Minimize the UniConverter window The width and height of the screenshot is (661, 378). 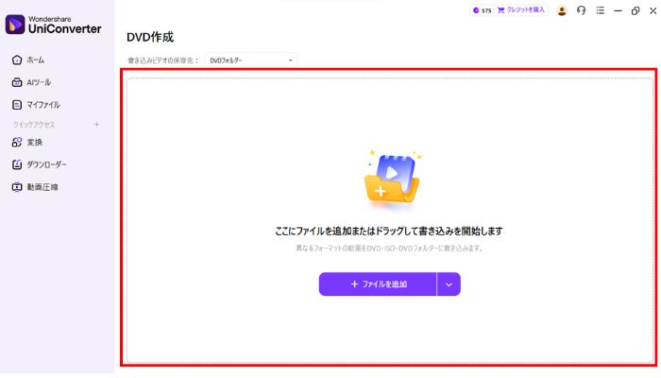(x=618, y=11)
